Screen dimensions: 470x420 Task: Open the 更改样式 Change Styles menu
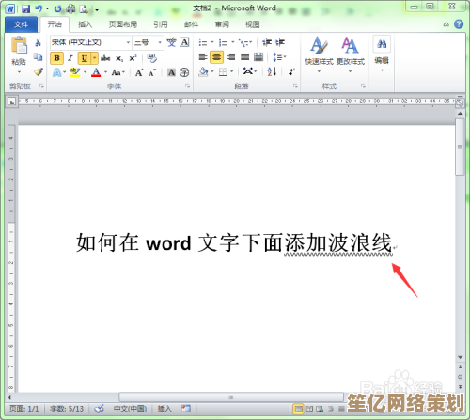(351, 54)
